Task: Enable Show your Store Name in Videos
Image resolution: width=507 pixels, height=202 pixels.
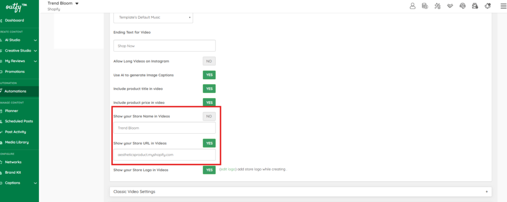Action: tap(209, 116)
